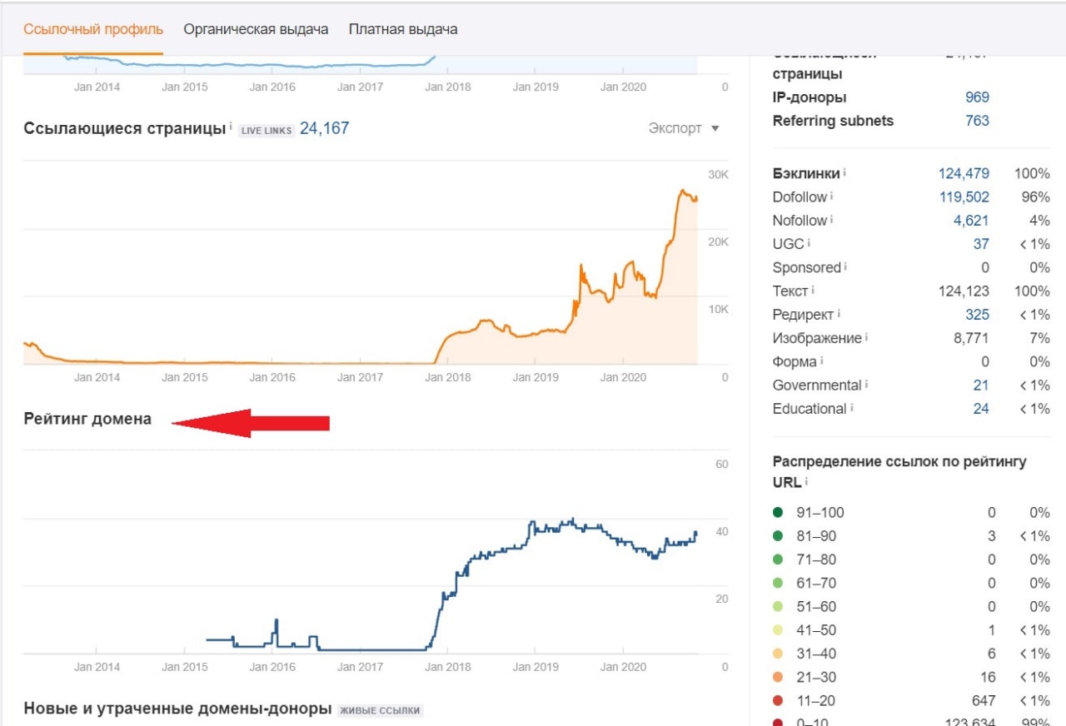Screen dimensions: 1066x726
Task: Click the 119,502 Dofollow link
Action: pyautogui.click(x=964, y=197)
